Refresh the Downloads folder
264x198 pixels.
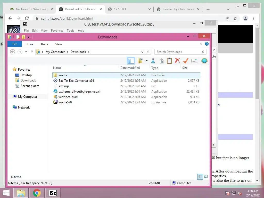point(148,52)
